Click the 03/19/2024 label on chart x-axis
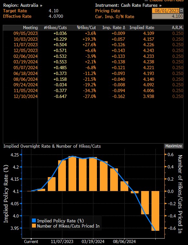Image resolution: width=188 pixels, height=245 pixels. pos(93,241)
